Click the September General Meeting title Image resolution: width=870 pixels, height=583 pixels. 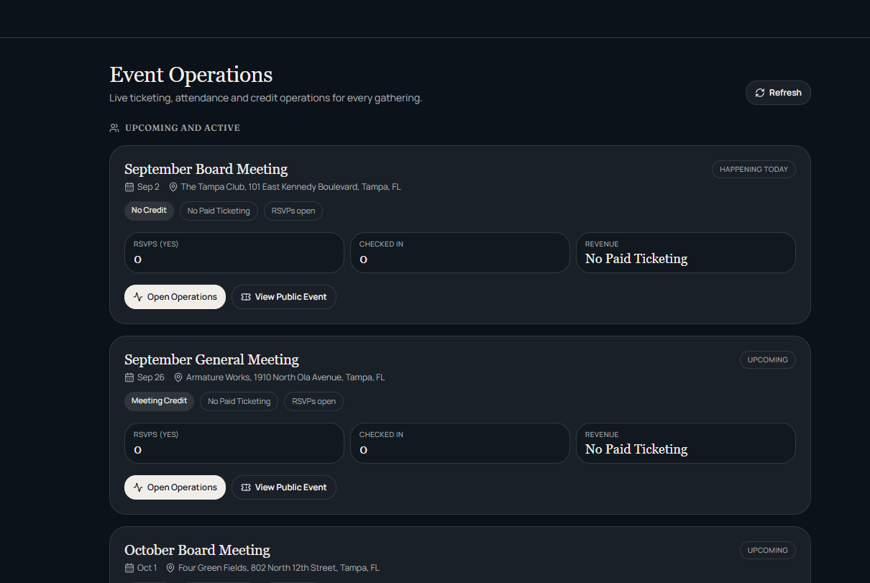tap(211, 359)
